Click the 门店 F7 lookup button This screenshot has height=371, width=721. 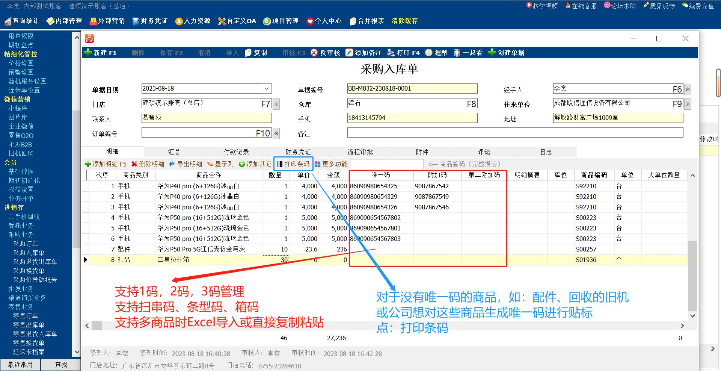[276, 104]
